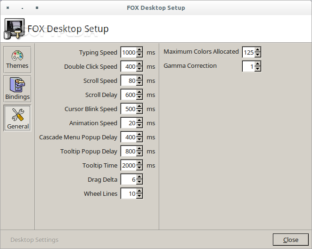Screen dimensions: 312x249
Task: Decrease the Wheel Lines count
Action: tap(140, 196)
